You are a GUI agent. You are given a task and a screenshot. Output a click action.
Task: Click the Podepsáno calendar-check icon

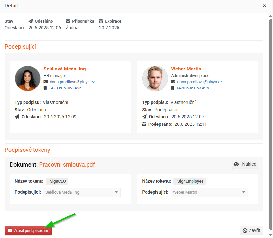click(x=144, y=124)
